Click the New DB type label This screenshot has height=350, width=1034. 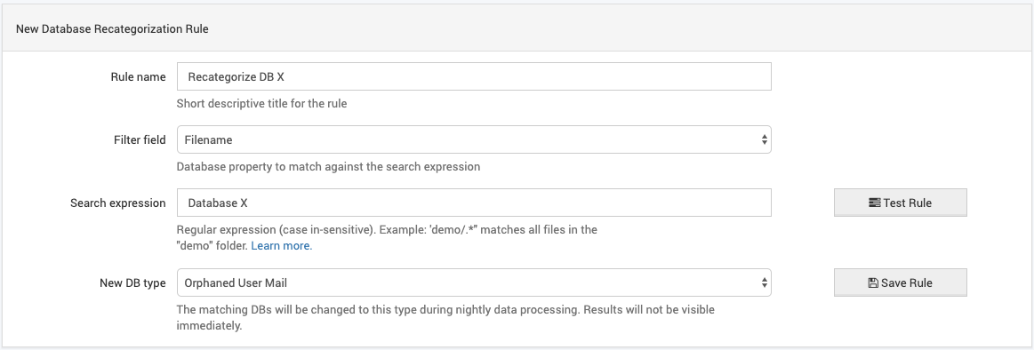pyautogui.click(x=128, y=282)
